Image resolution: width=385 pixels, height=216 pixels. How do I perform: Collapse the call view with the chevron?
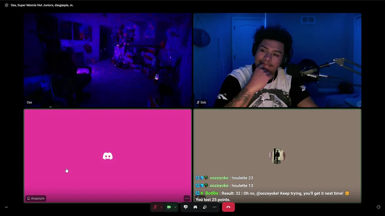click(x=6, y=207)
